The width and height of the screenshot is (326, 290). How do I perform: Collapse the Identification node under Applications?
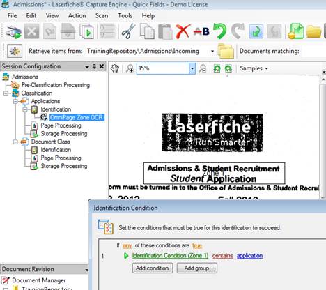(x=25, y=109)
